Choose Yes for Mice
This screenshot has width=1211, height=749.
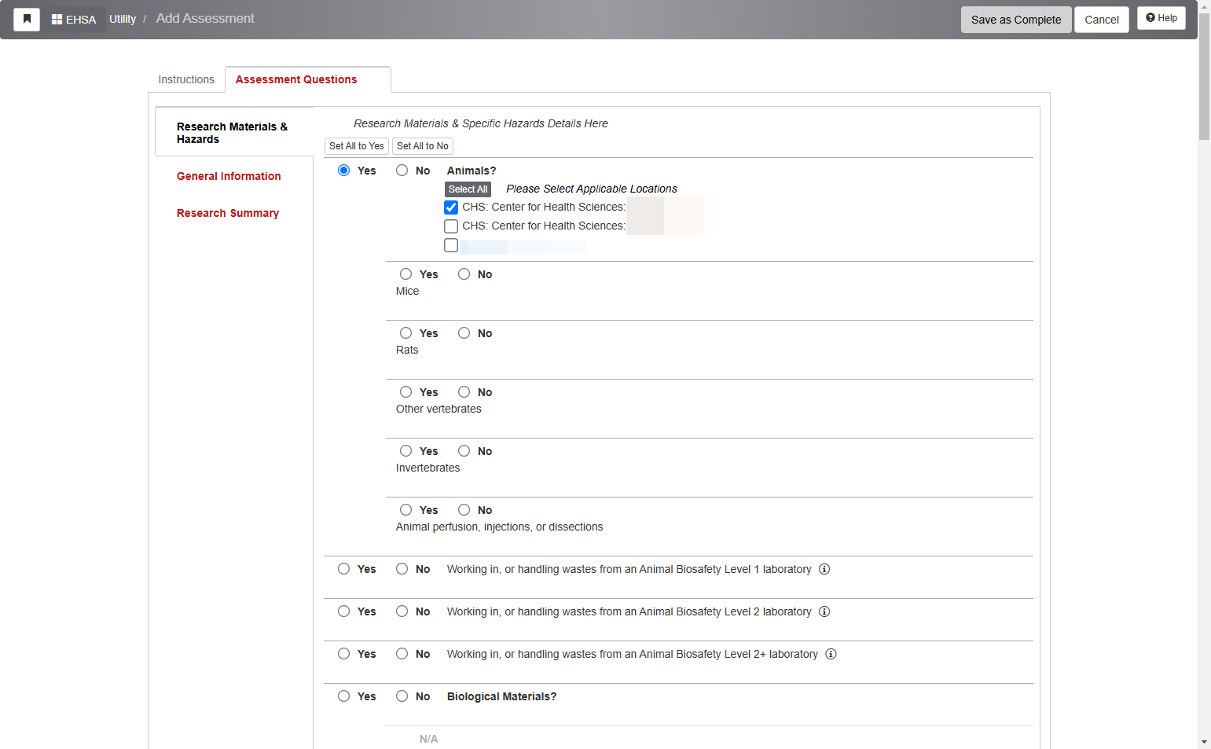406,274
